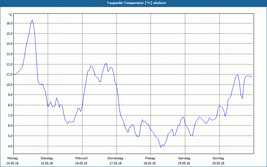Click the 16,0 y-axis label
267x167 pixels.
click(x=10, y=23)
